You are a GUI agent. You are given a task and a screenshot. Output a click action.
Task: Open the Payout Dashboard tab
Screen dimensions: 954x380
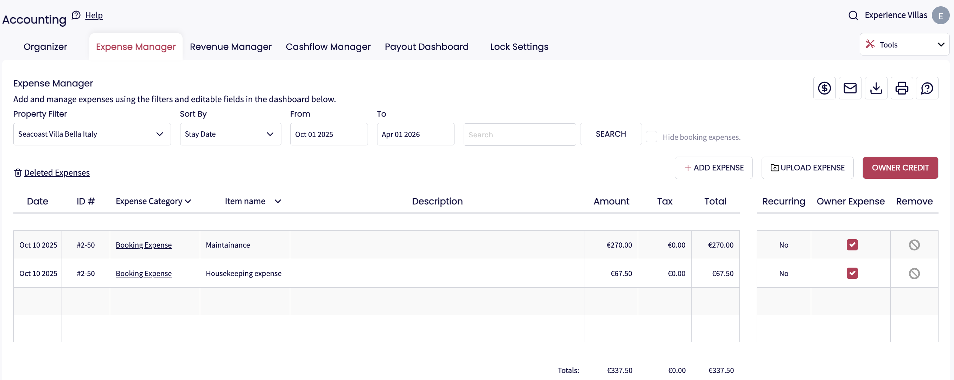pyautogui.click(x=426, y=47)
